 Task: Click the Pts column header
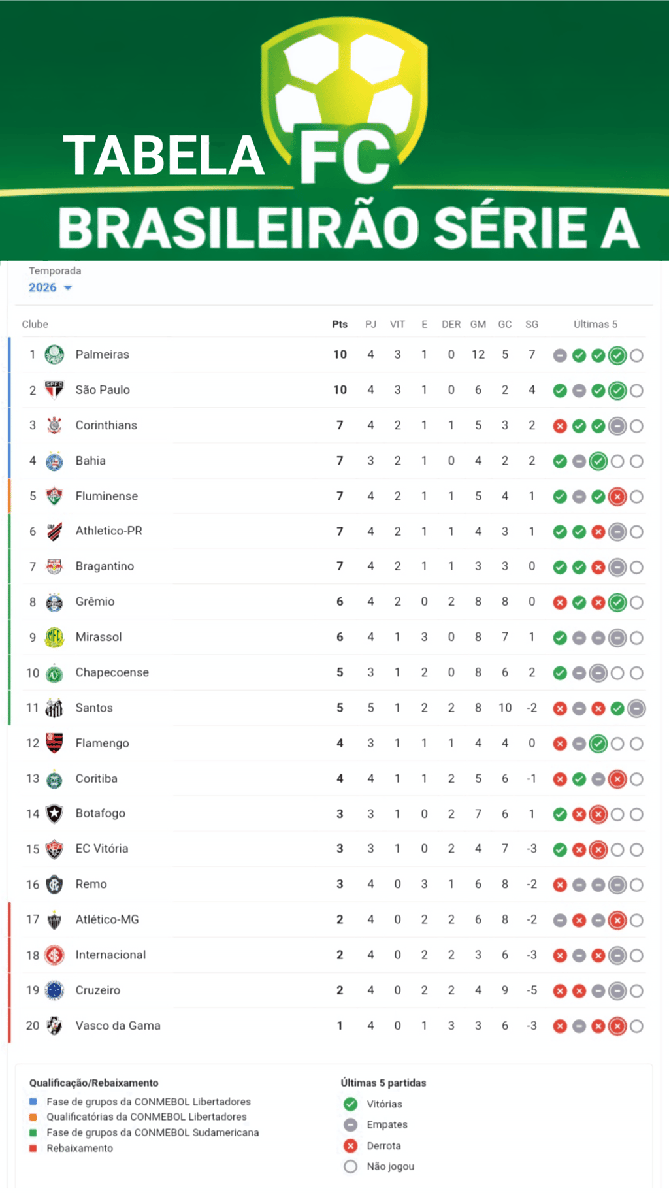pyautogui.click(x=340, y=324)
